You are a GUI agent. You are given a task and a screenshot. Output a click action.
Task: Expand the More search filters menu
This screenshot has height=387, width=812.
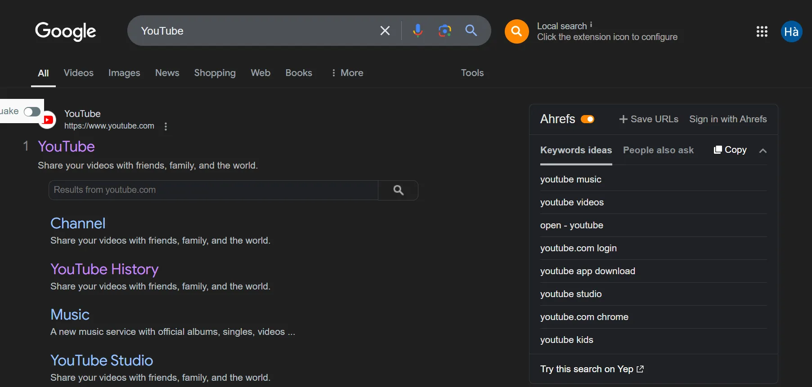[347, 73]
